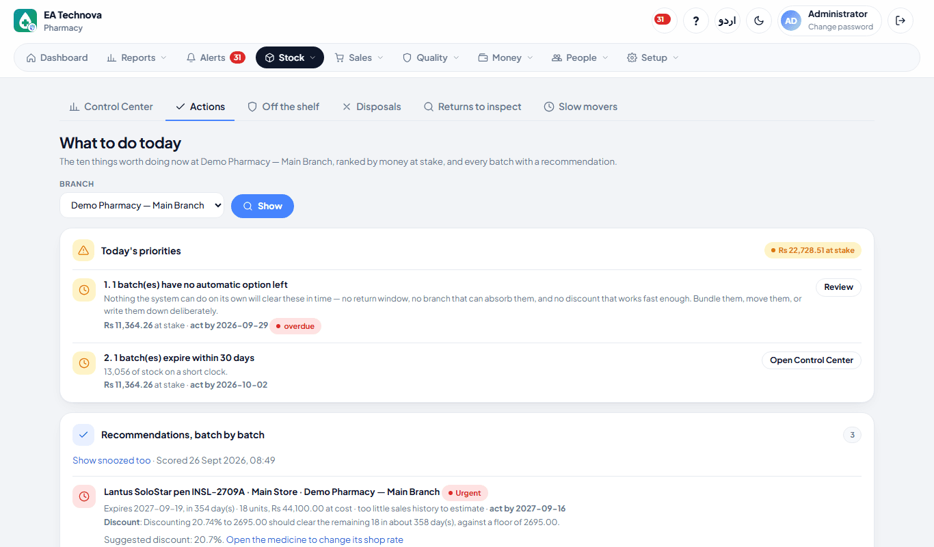
Task: Open the notifications badge showing 31
Action: 665,21
